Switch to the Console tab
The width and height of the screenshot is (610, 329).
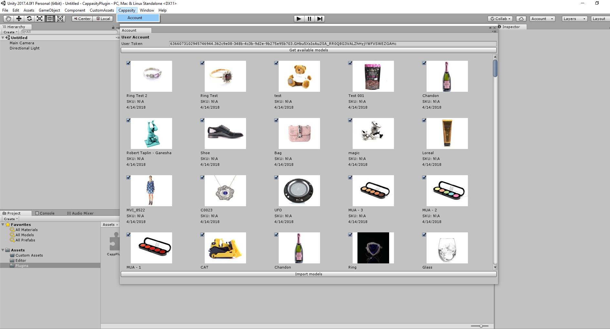45,213
